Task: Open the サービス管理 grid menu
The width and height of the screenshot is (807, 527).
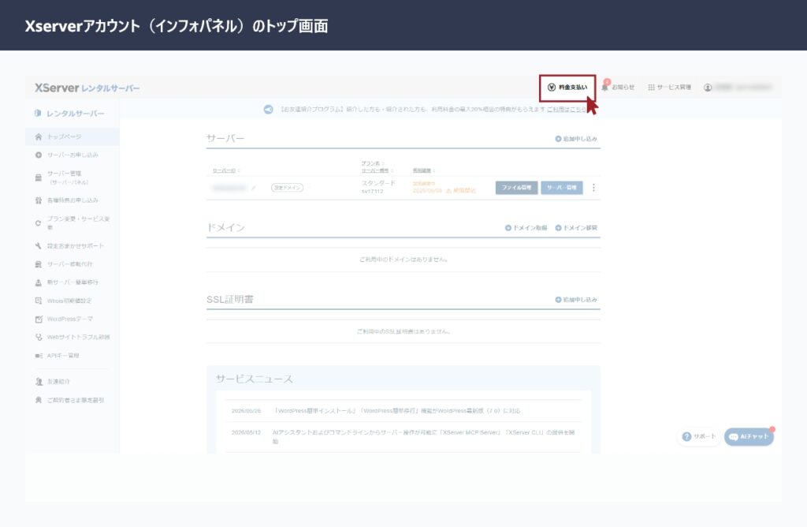Action: tap(670, 88)
